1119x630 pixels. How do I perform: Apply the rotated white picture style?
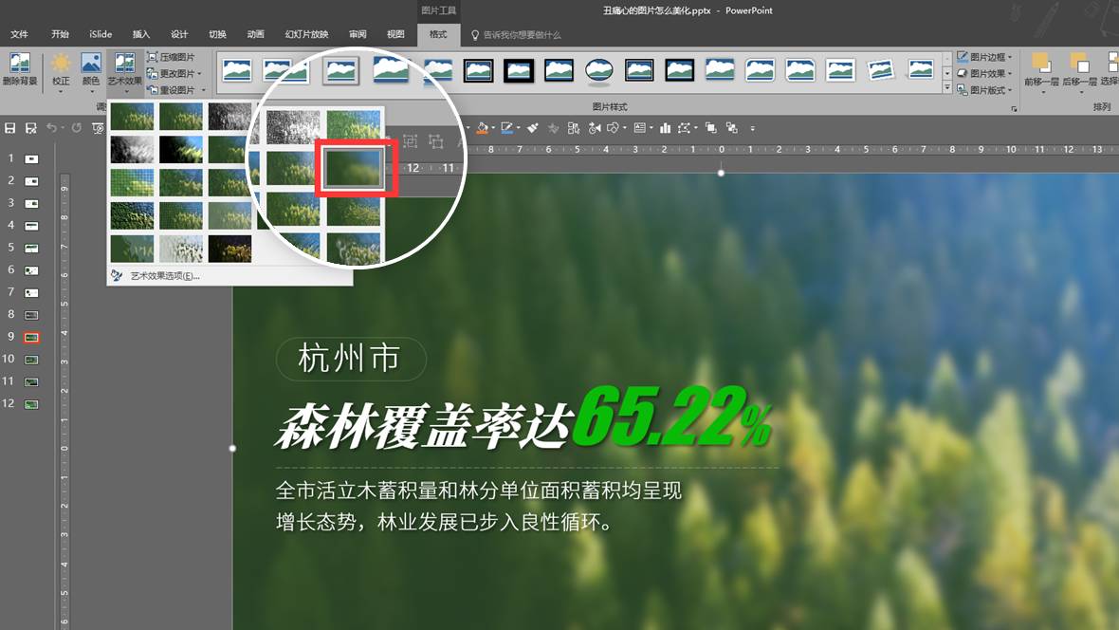881,70
